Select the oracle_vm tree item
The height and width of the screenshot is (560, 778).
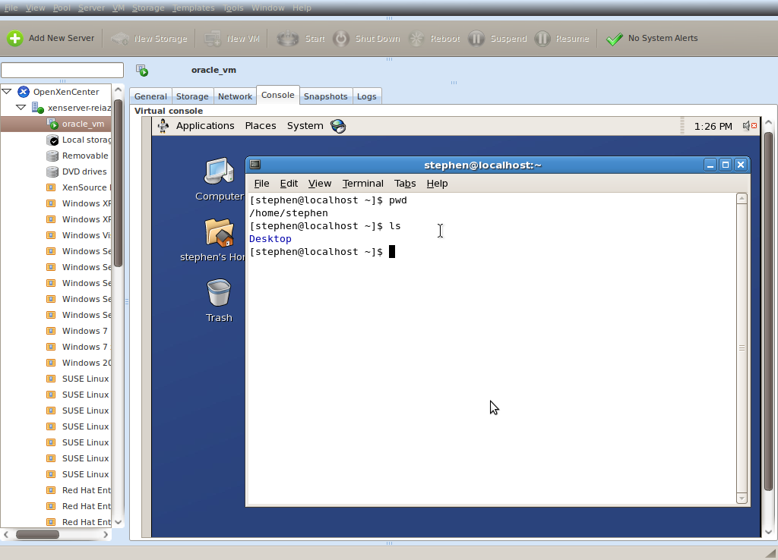tap(83, 124)
